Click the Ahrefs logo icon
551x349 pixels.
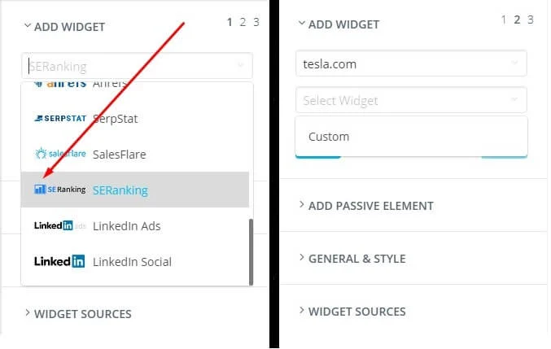click(x=60, y=85)
